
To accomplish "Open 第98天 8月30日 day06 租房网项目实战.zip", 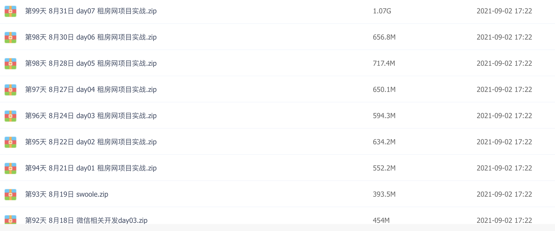I will click(x=91, y=37).
